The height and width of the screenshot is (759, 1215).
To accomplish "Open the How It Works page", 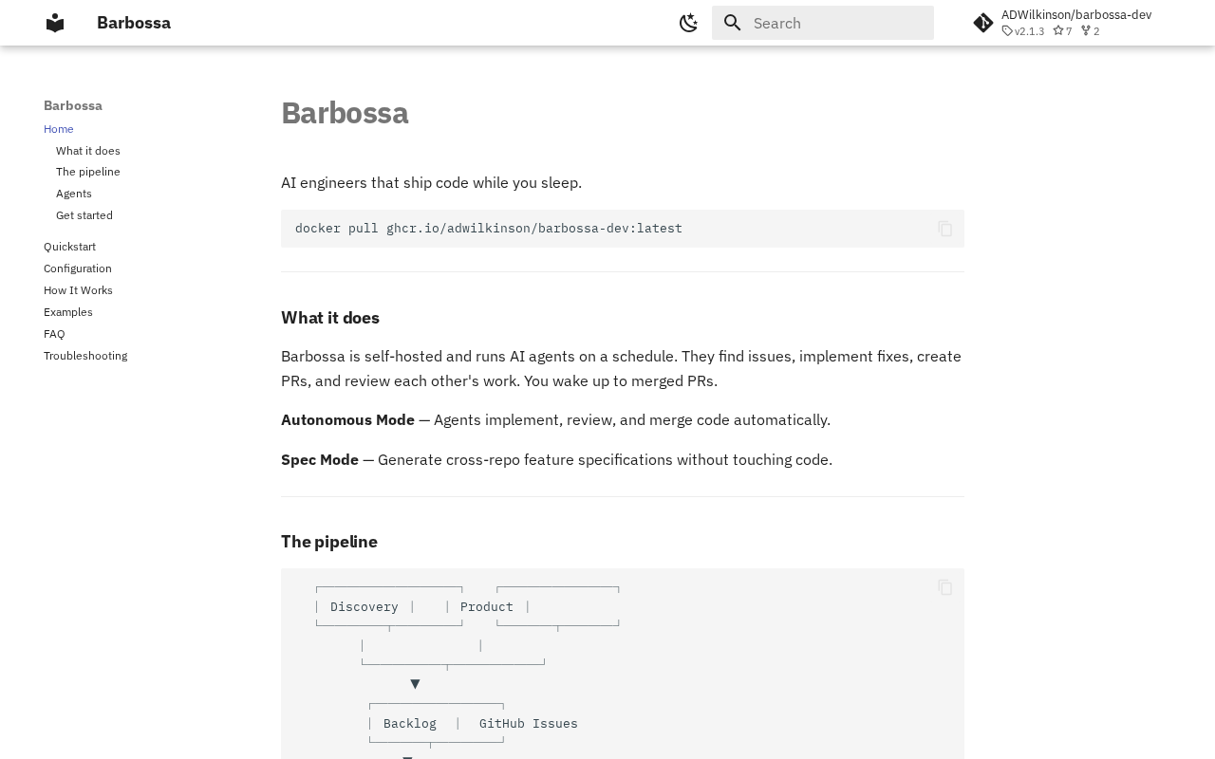I will [x=78, y=290].
